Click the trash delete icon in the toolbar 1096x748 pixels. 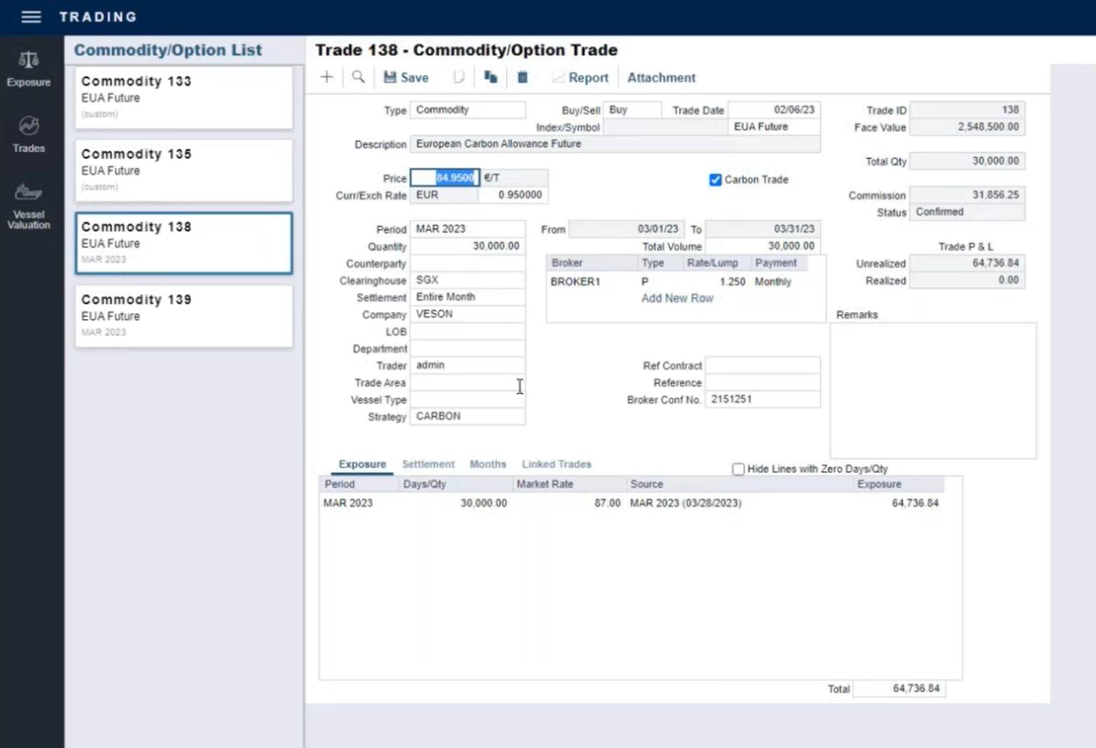[x=522, y=78]
